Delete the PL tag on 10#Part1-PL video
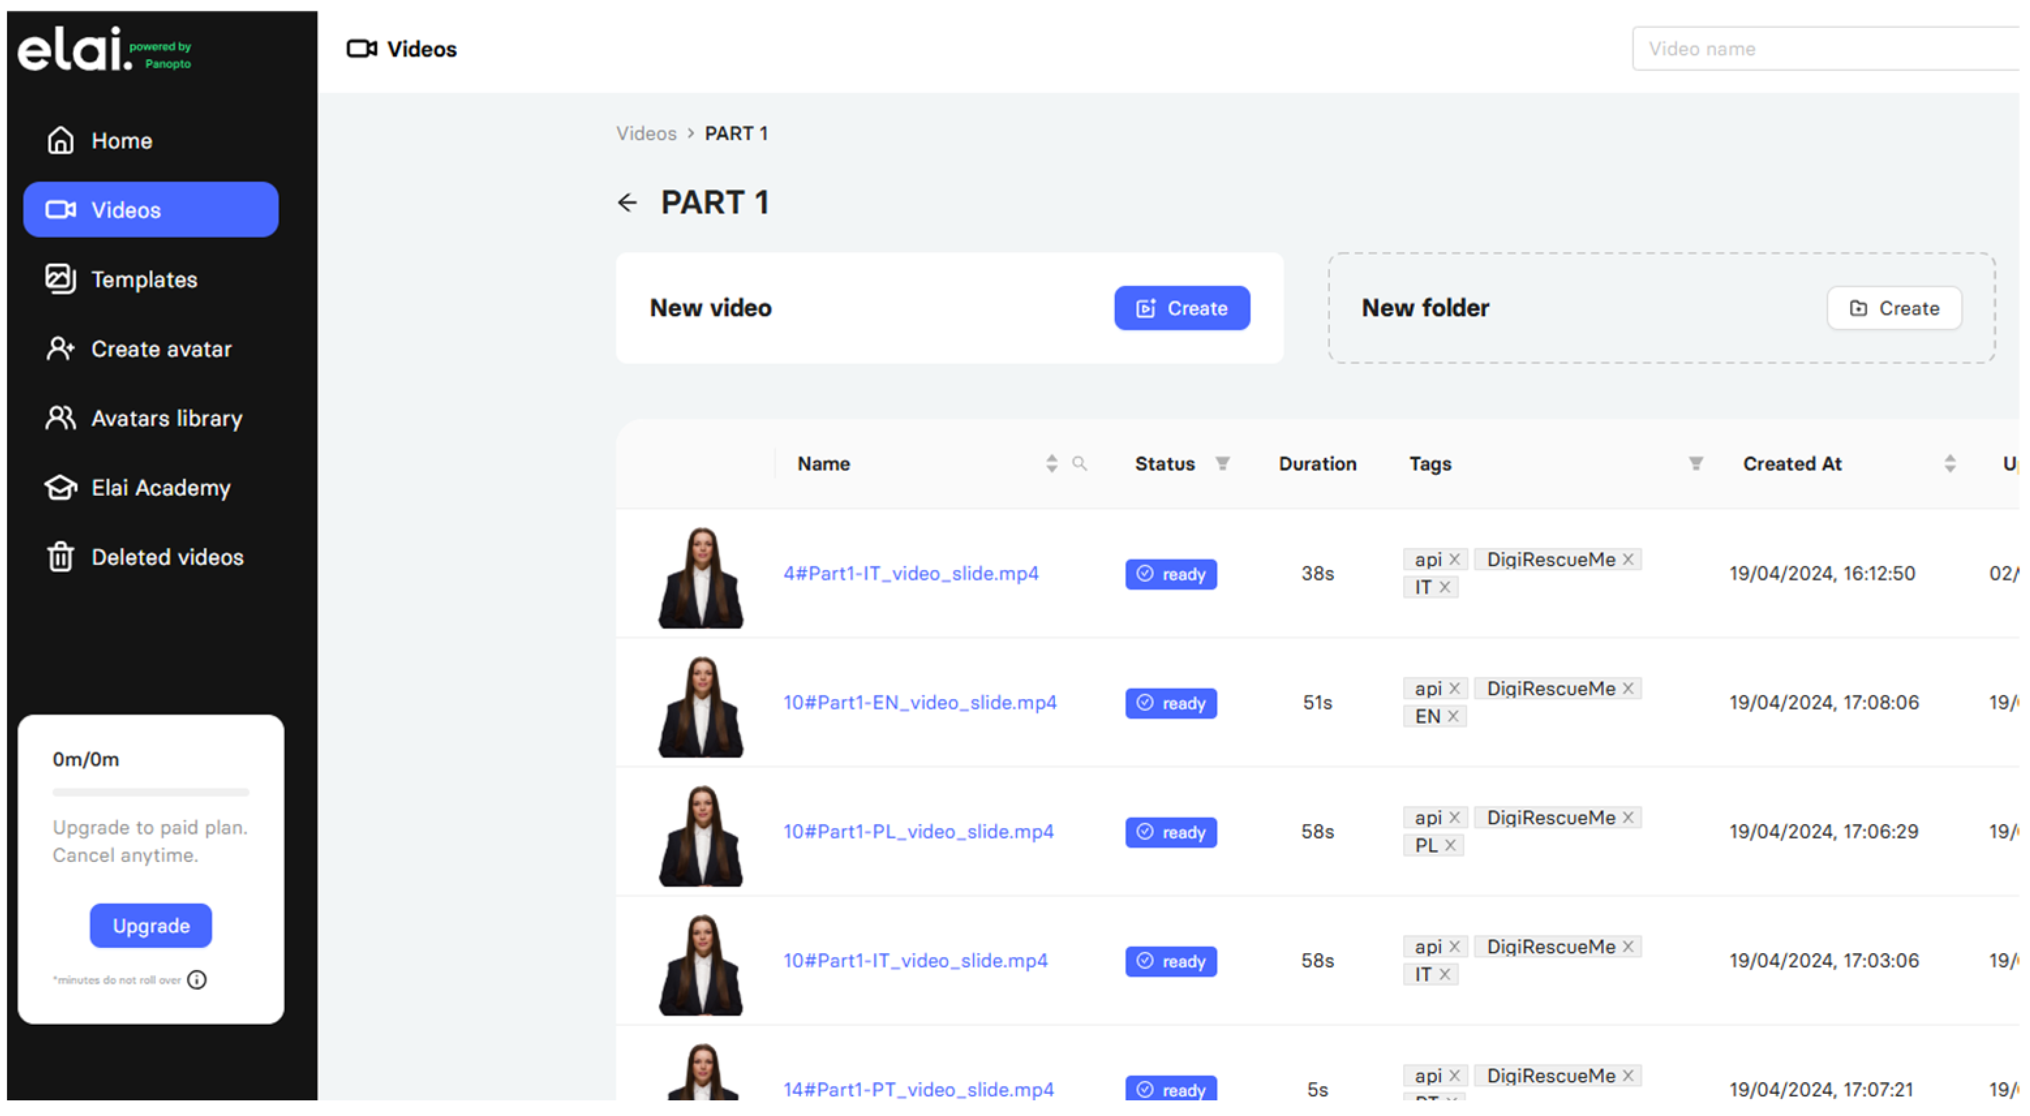Viewport: 2030px width, 1116px height. (x=1450, y=845)
